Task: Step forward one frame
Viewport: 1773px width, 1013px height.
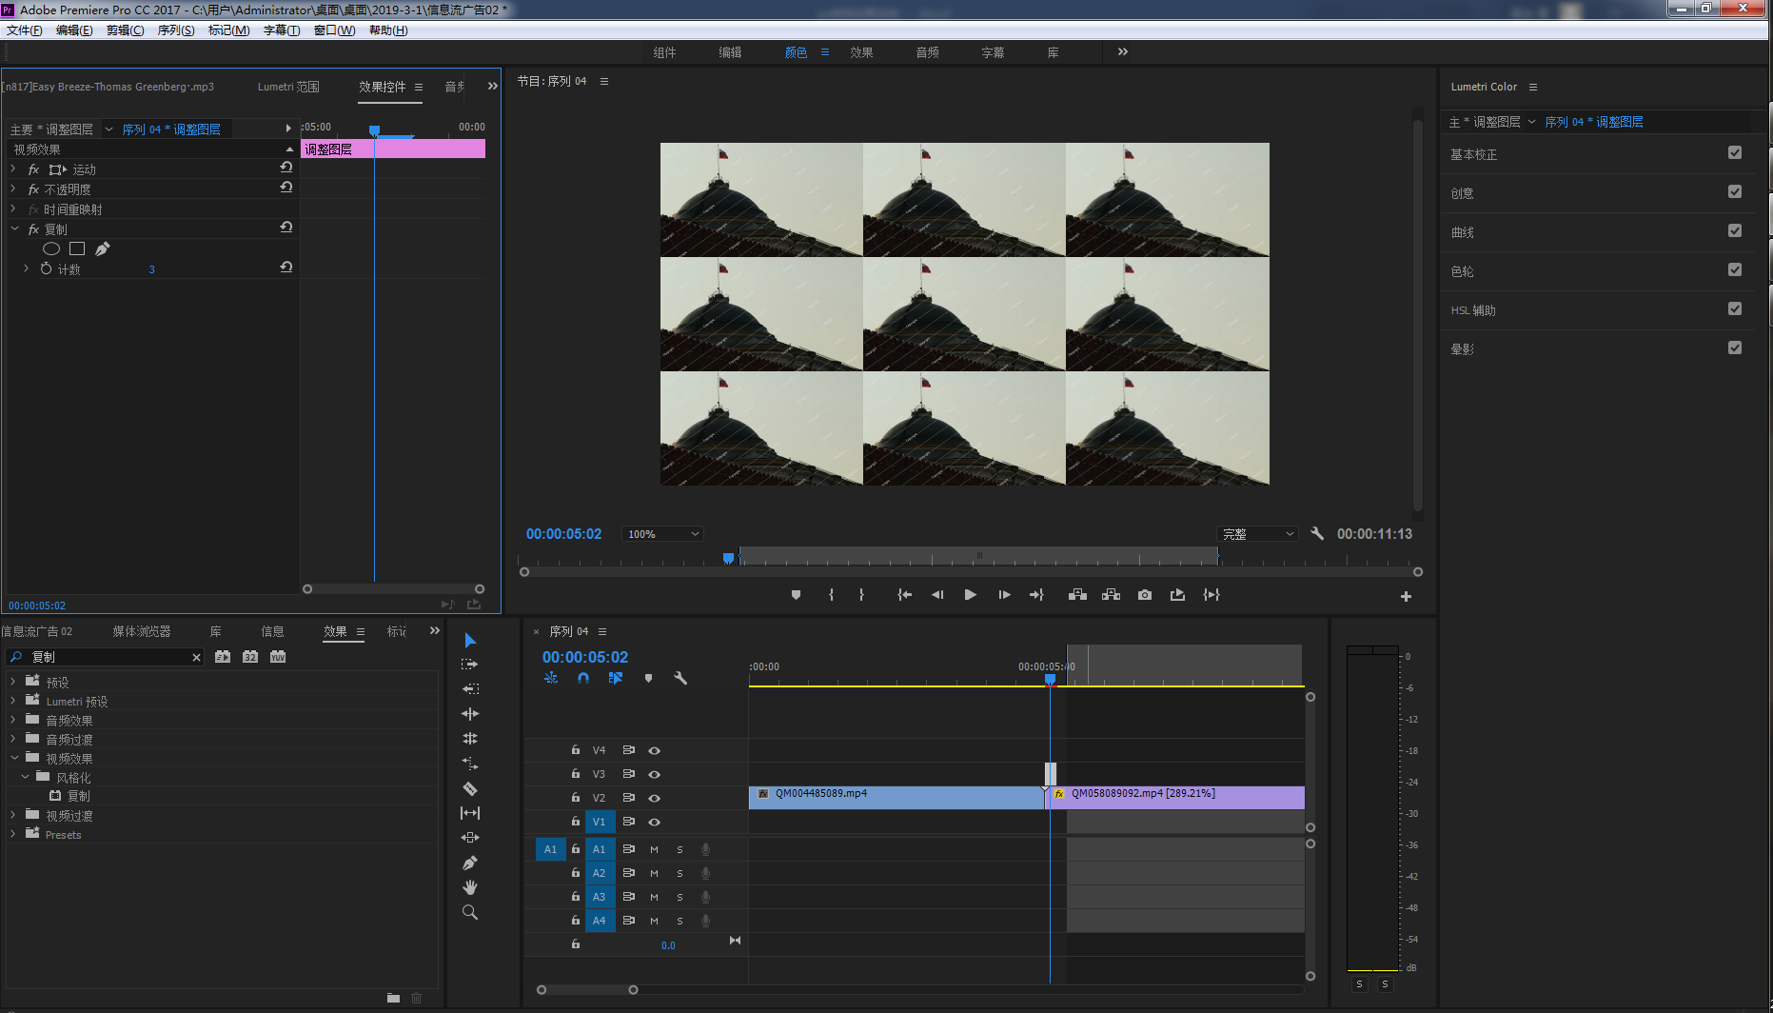Action: click(1004, 594)
